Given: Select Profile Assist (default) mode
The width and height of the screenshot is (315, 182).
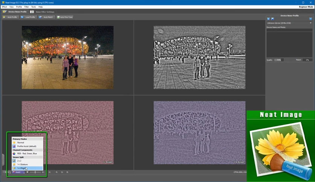Looking at the screenshot, I should pos(28,146).
